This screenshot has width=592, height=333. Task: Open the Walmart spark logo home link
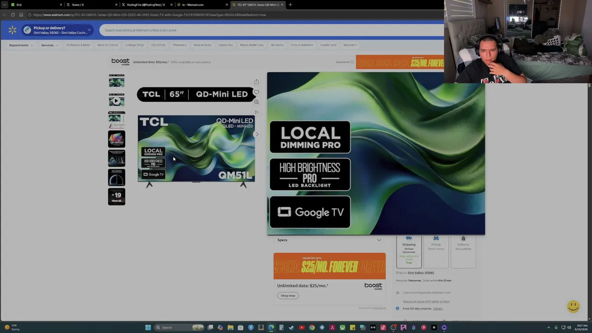[x=12, y=30]
